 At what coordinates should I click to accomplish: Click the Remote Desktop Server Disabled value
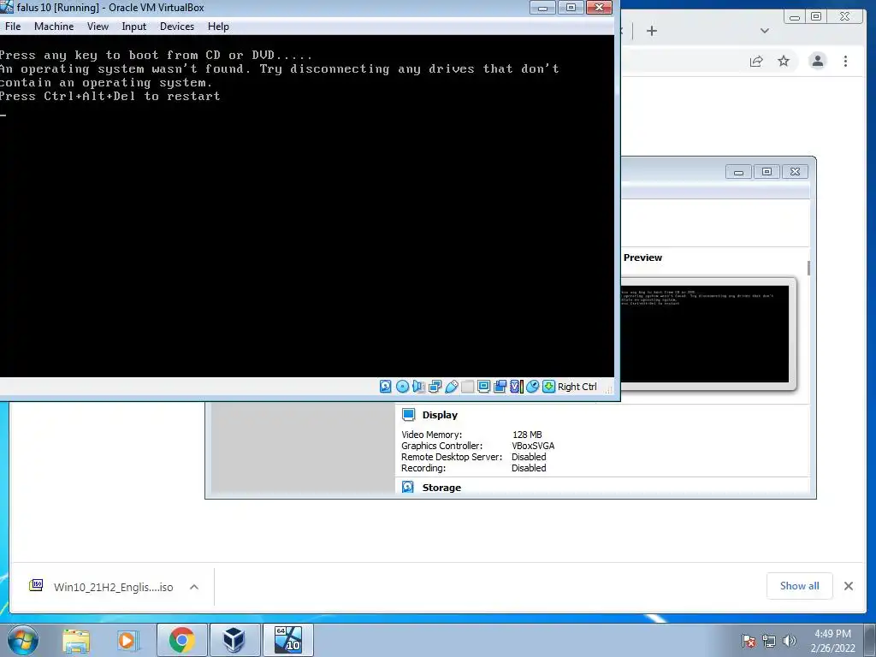[529, 457]
